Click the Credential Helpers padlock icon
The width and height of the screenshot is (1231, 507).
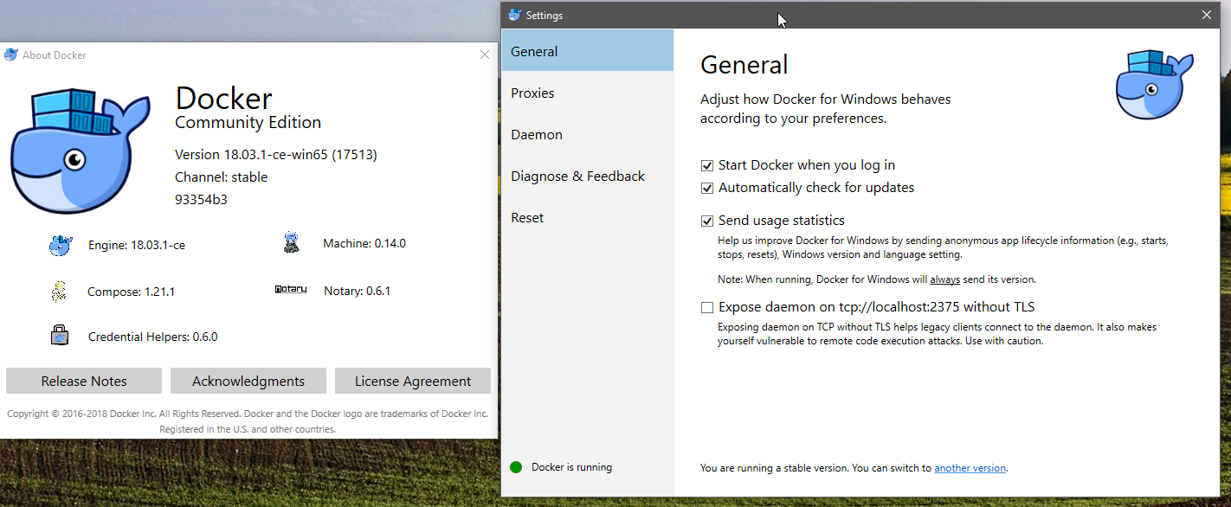[x=59, y=336]
